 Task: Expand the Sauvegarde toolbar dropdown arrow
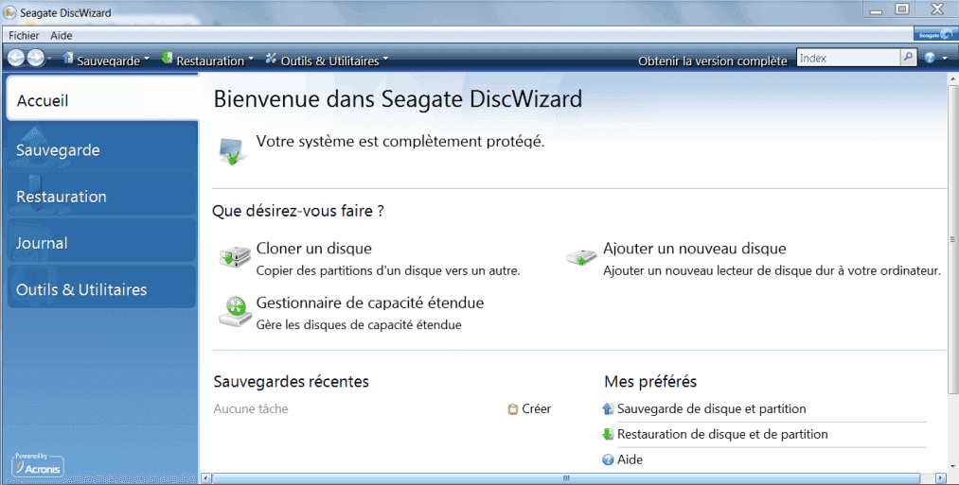point(147,60)
